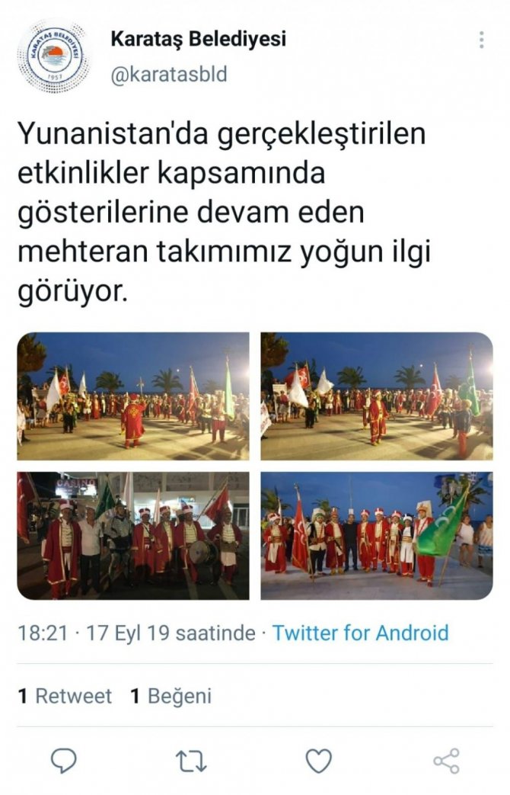
Task: Open third photo showing drum players
Action: 133,536
